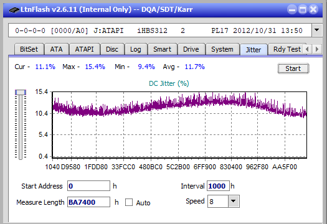
Task: Click the Speed combo box value 8
Action: coord(218,201)
